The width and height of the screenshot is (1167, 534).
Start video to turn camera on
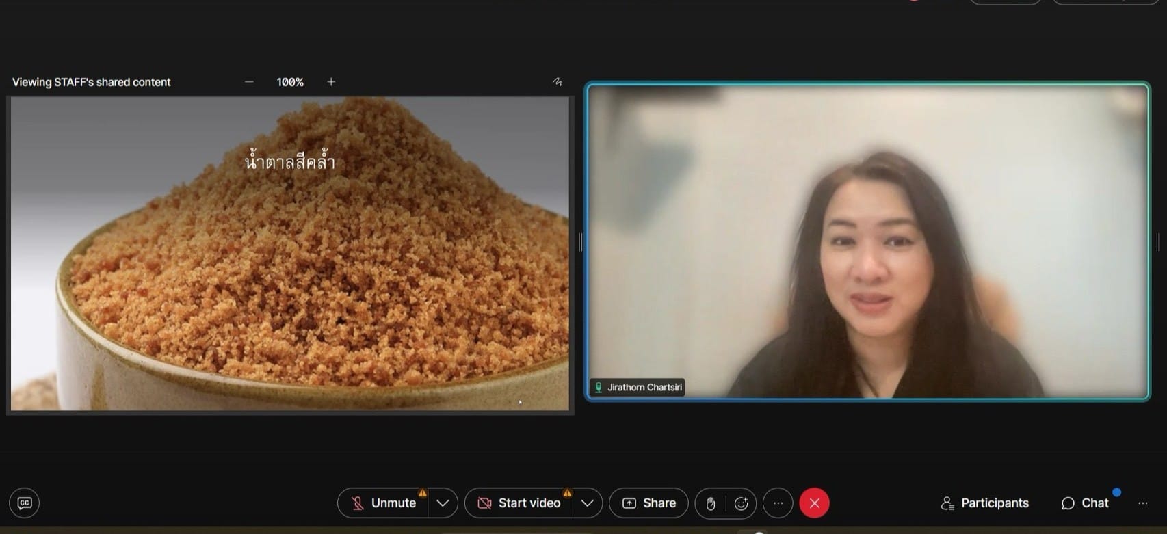(519, 503)
